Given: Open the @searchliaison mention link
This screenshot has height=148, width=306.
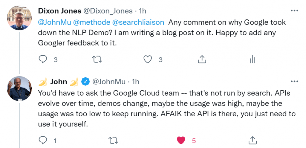Looking at the screenshot, I should pyautogui.click(x=138, y=22).
